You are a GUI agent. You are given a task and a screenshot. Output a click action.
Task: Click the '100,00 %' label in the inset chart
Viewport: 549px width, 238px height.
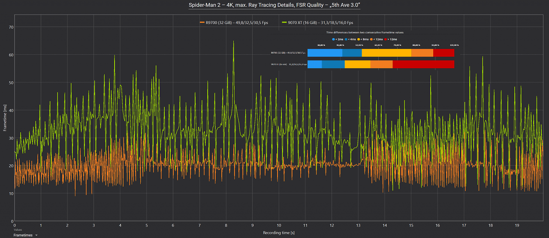tap(454, 45)
